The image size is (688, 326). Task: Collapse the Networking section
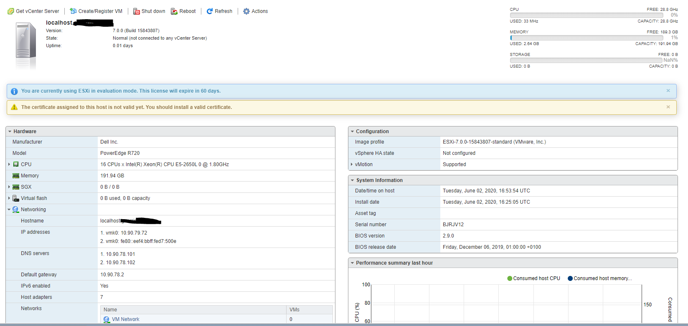9,210
